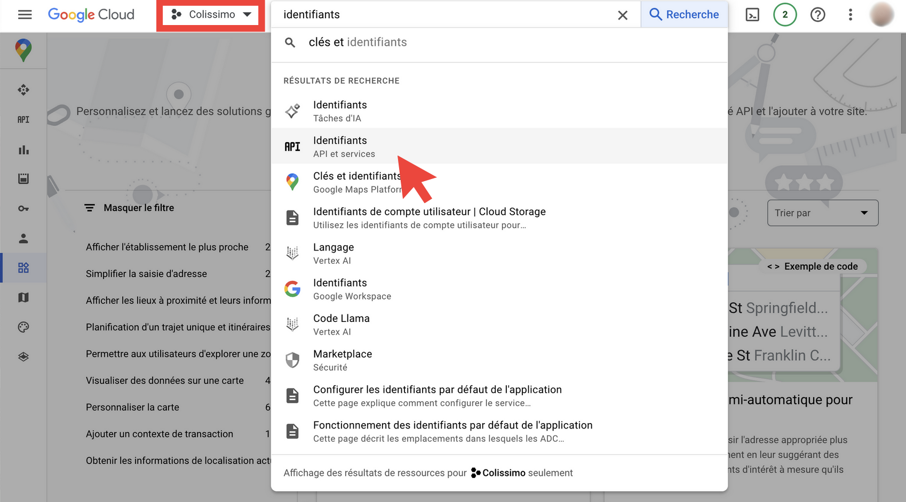Select filter 'Planification d'un trajet unique'
This screenshot has height=502, width=906.
[x=178, y=327]
